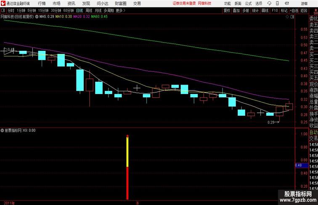Click the 证券交易未登录 login link

coord(184,3)
